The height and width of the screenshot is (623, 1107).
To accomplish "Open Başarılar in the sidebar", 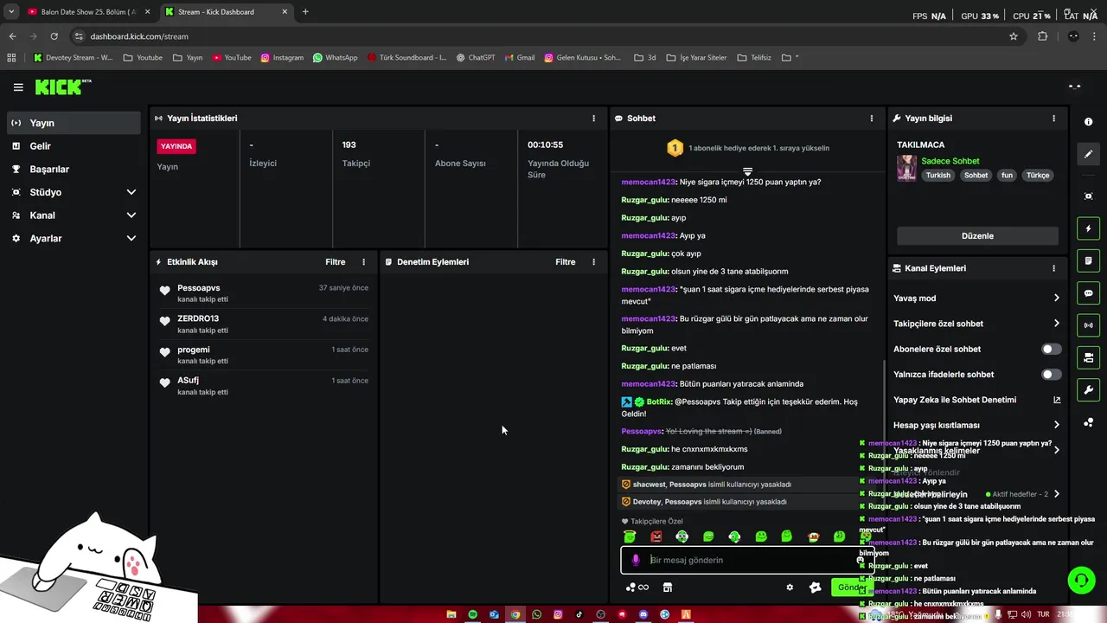I will coord(74,170).
